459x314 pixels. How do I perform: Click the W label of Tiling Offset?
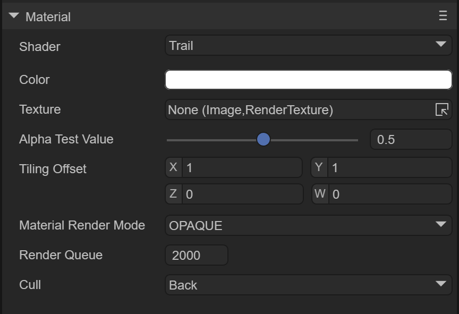pos(319,194)
